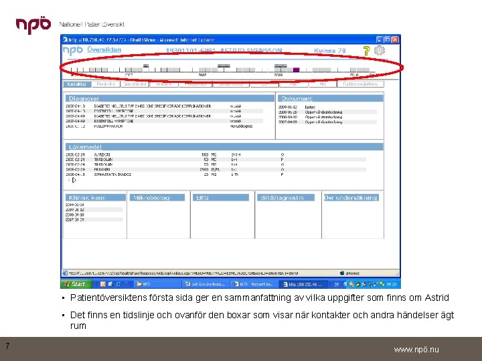Open the Mikrobiologi panel header

157,197
